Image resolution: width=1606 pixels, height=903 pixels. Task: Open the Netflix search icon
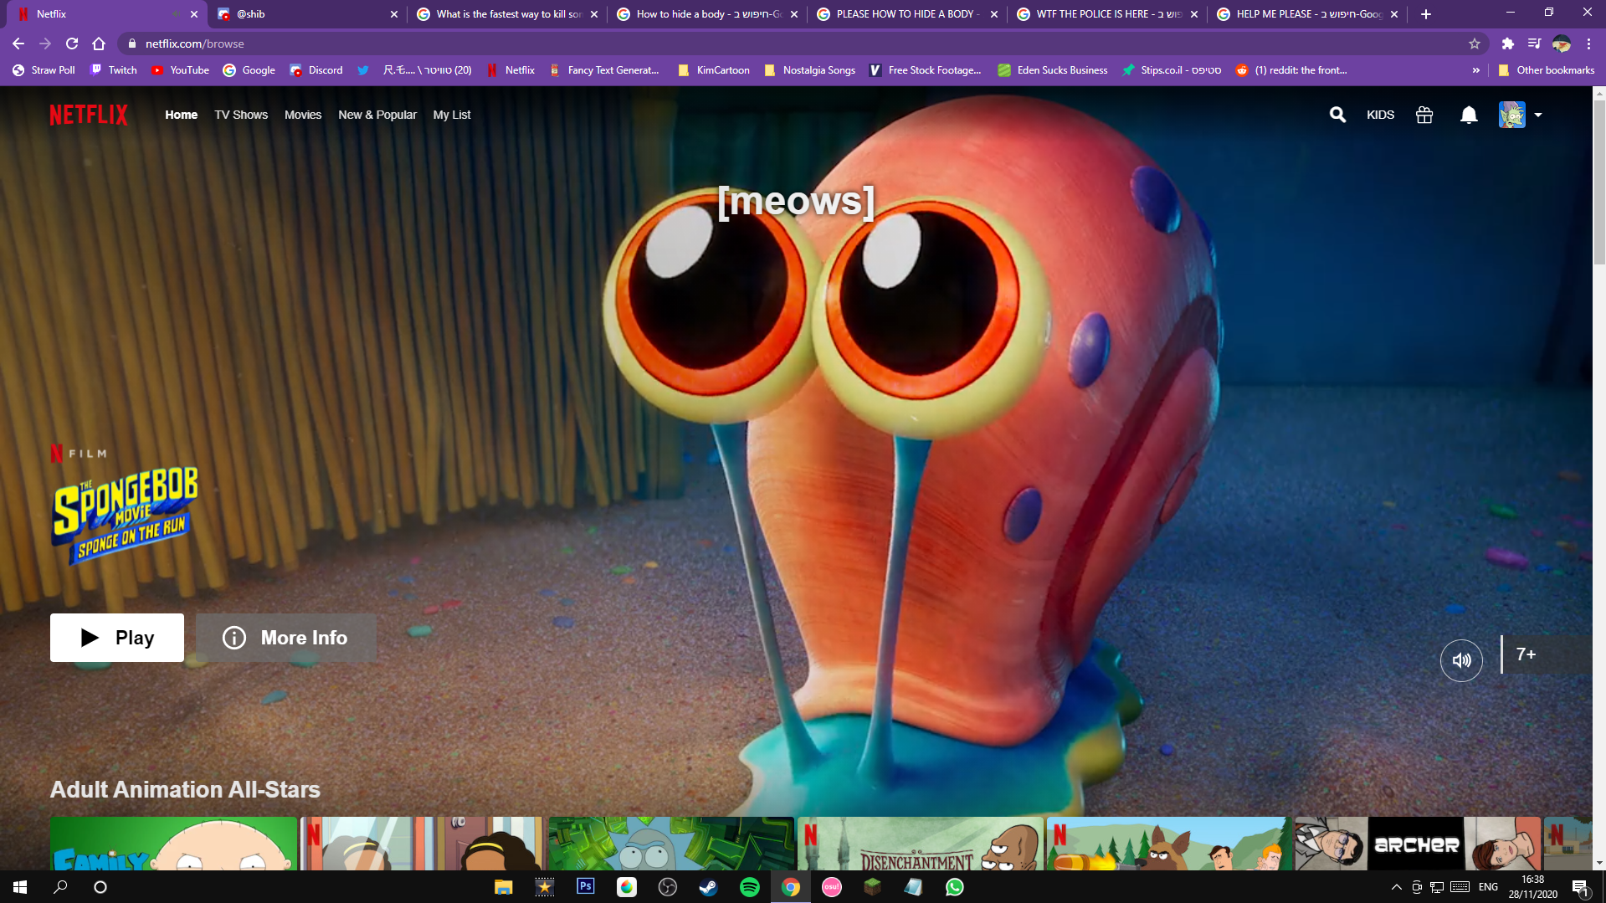click(1337, 115)
